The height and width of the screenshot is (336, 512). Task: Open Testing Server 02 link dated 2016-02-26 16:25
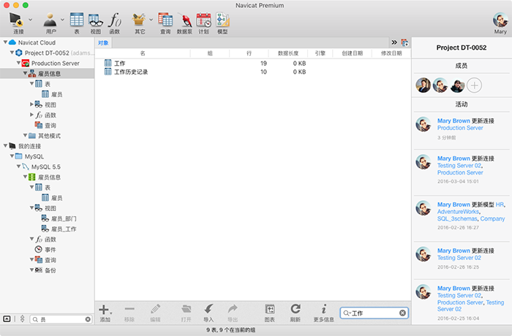point(459,258)
